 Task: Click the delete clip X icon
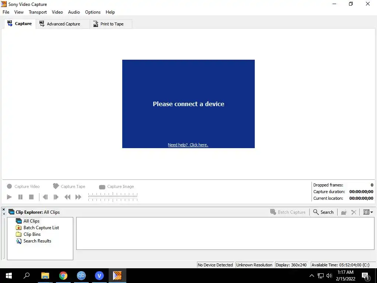pos(354,212)
